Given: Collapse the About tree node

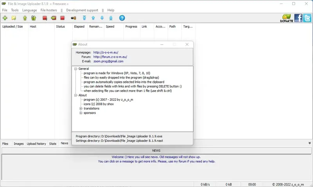Looking at the screenshot, I should pos(76,95).
